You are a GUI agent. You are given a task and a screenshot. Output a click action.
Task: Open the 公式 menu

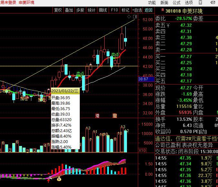176,3
